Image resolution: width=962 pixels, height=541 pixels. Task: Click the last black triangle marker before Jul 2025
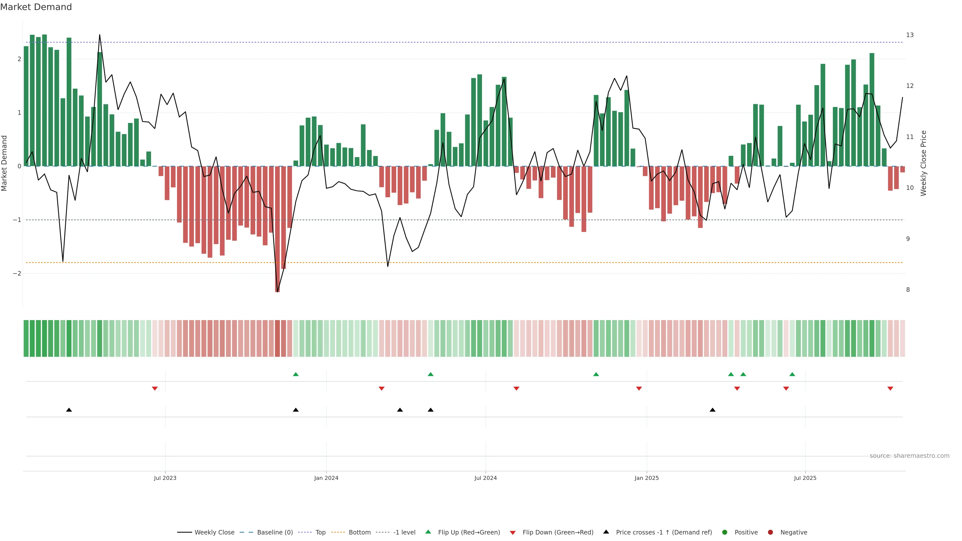pyautogui.click(x=712, y=410)
